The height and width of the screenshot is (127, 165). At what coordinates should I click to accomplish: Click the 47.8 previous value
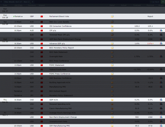point(150,126)
